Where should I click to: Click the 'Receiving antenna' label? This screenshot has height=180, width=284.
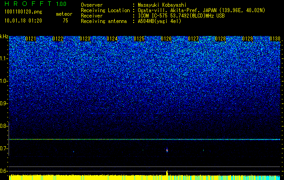coord(104,21)
